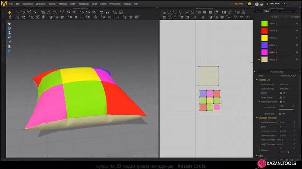Click the double horizontal line icon in 2D toolbar
302x169 pixels.
[242, 17]
